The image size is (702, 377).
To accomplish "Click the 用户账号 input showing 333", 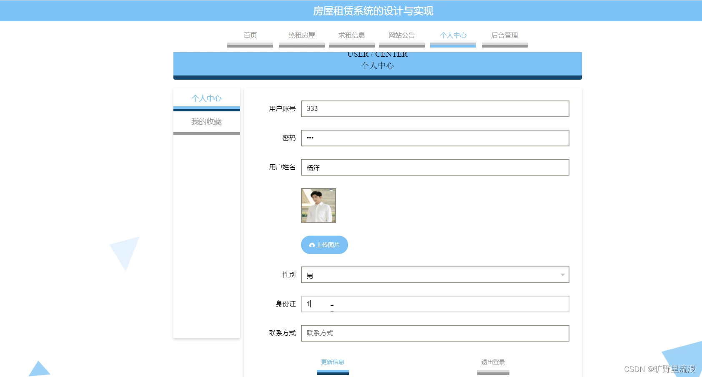I will [x=435, y=109].
